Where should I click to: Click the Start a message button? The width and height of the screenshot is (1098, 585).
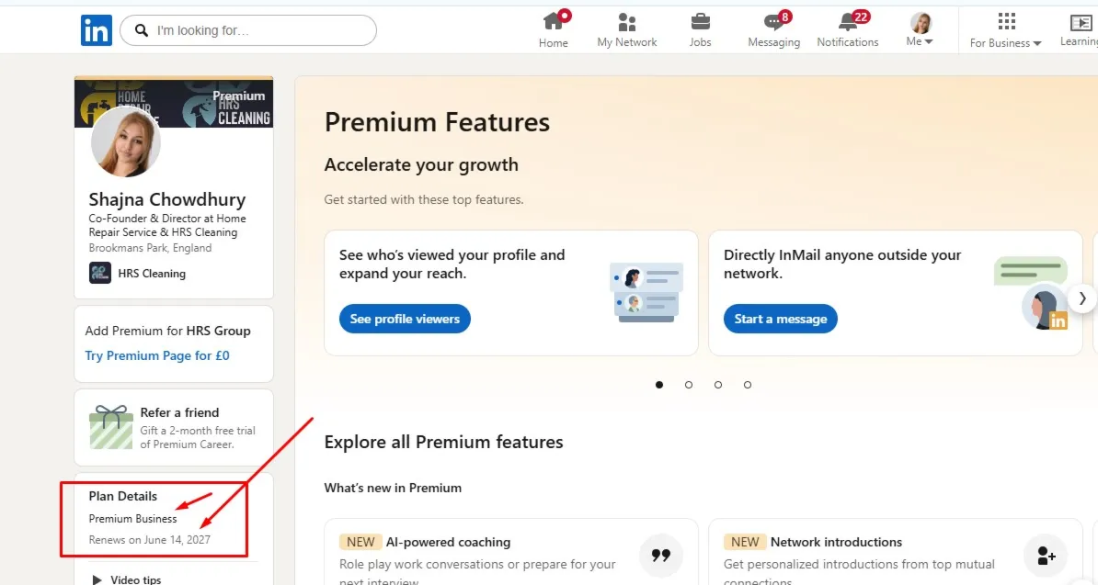[x=780, y=319]
